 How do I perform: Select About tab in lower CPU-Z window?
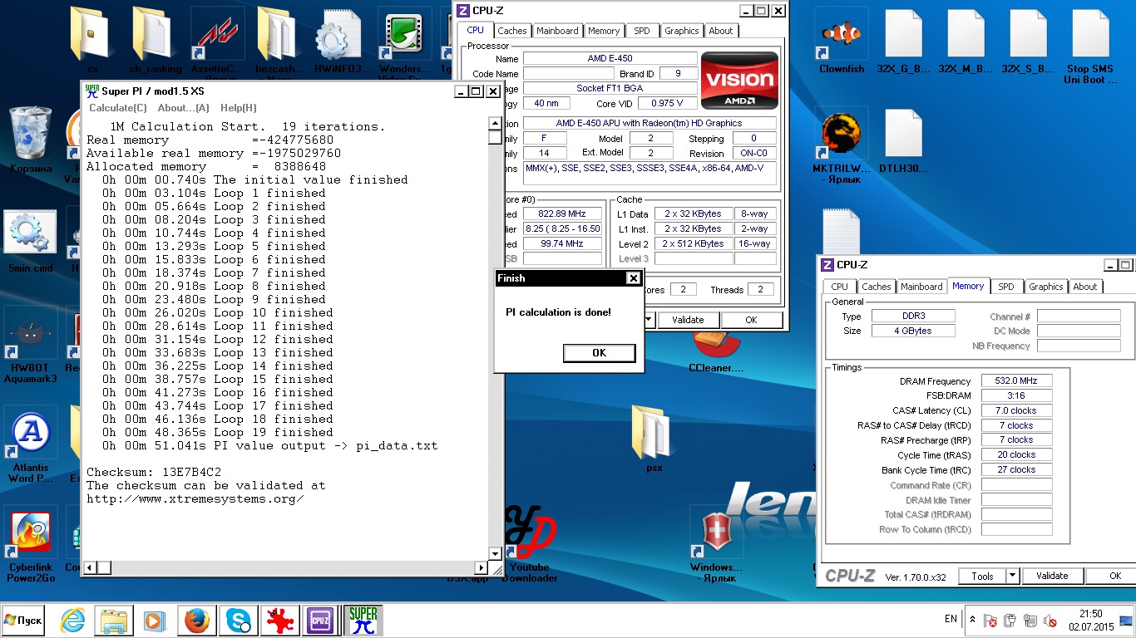1085,287
